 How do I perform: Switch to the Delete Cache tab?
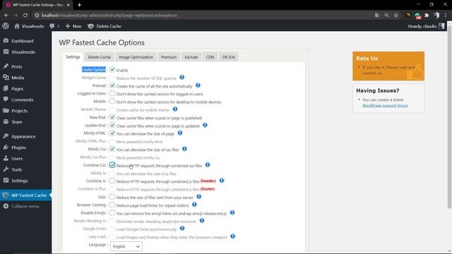coord(99,57)
